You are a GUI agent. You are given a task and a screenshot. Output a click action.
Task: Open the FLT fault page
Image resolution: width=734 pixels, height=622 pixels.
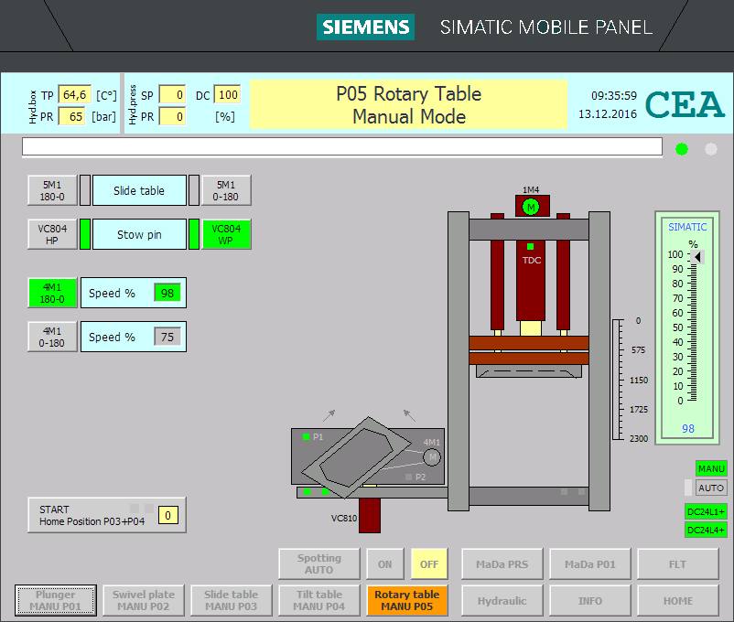[678, 564]
